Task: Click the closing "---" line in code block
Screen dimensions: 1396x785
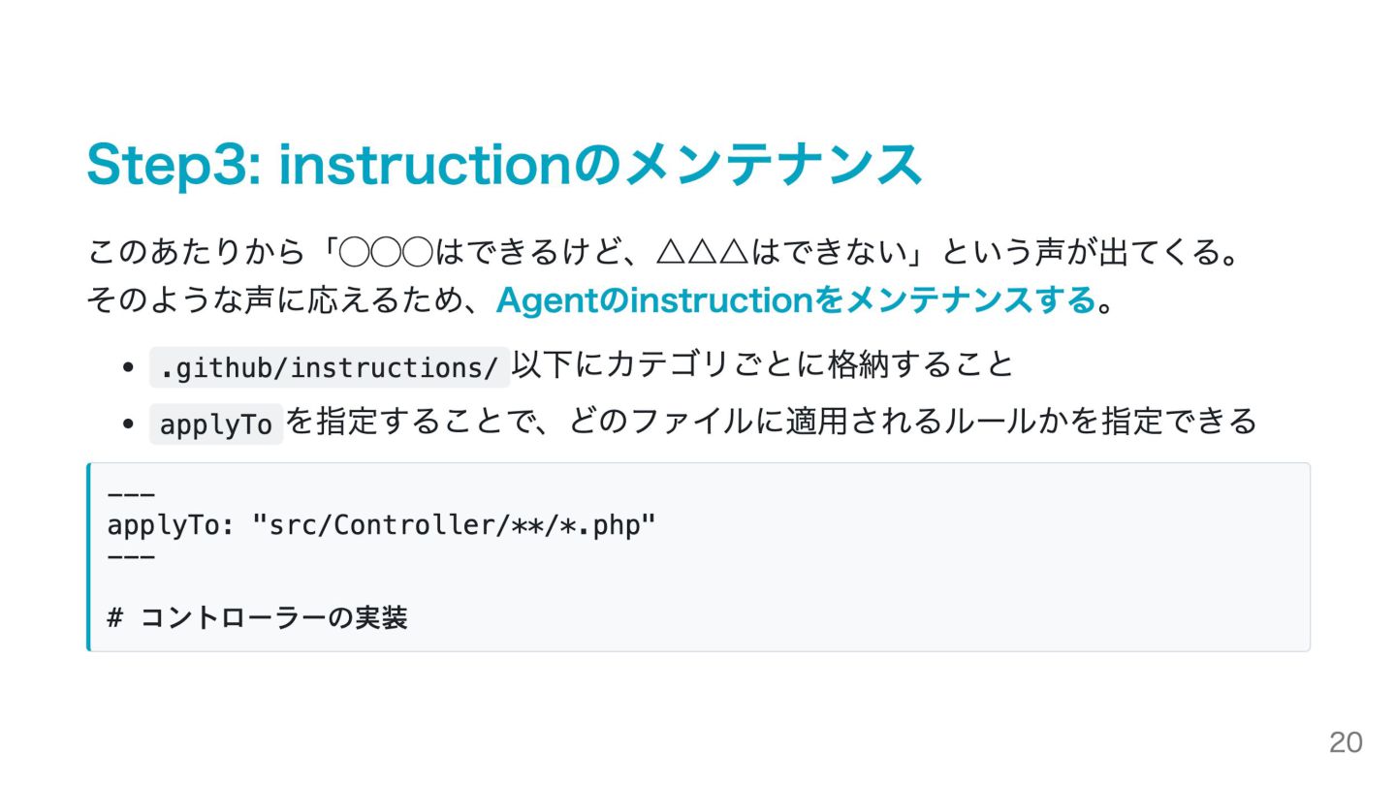Action: [131, 557]
